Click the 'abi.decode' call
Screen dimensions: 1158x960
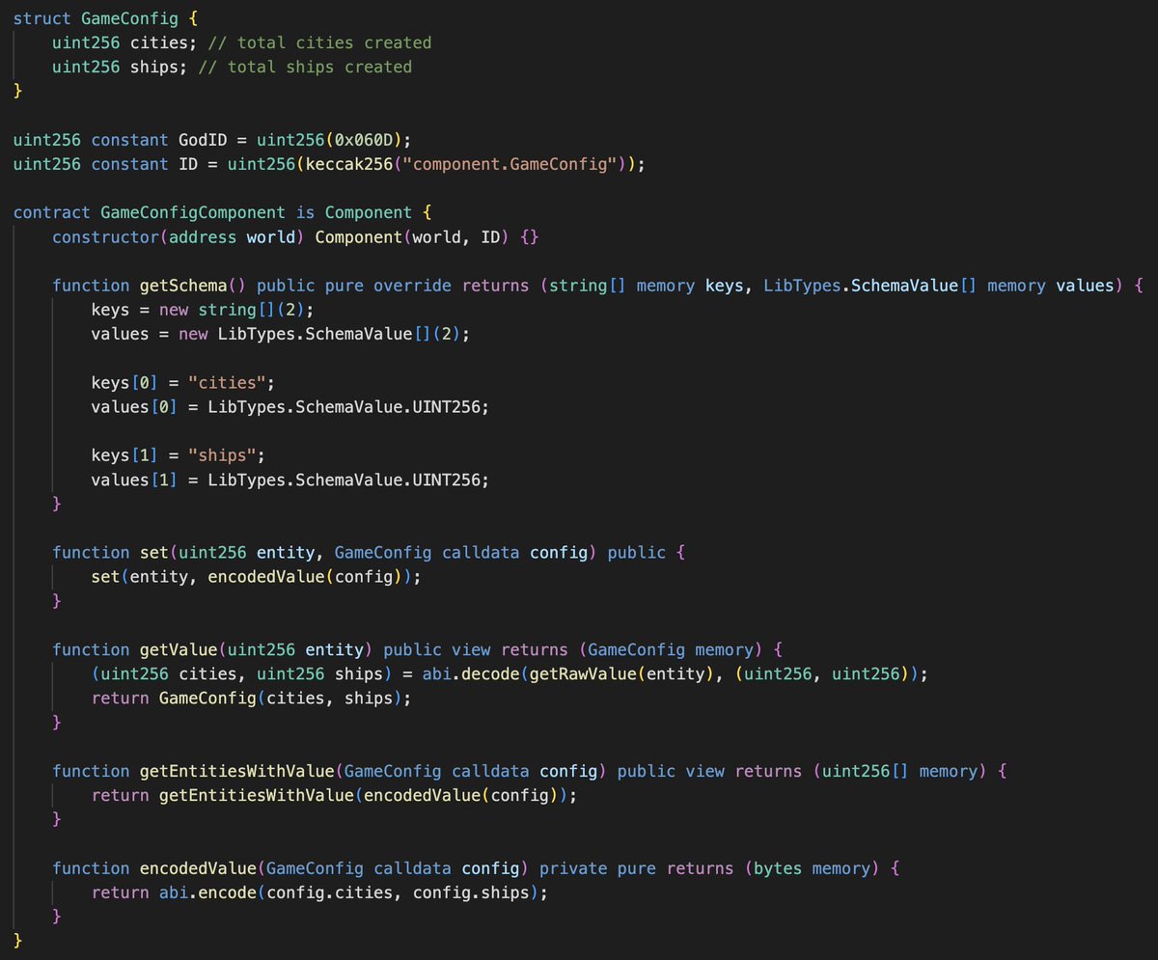472,673
